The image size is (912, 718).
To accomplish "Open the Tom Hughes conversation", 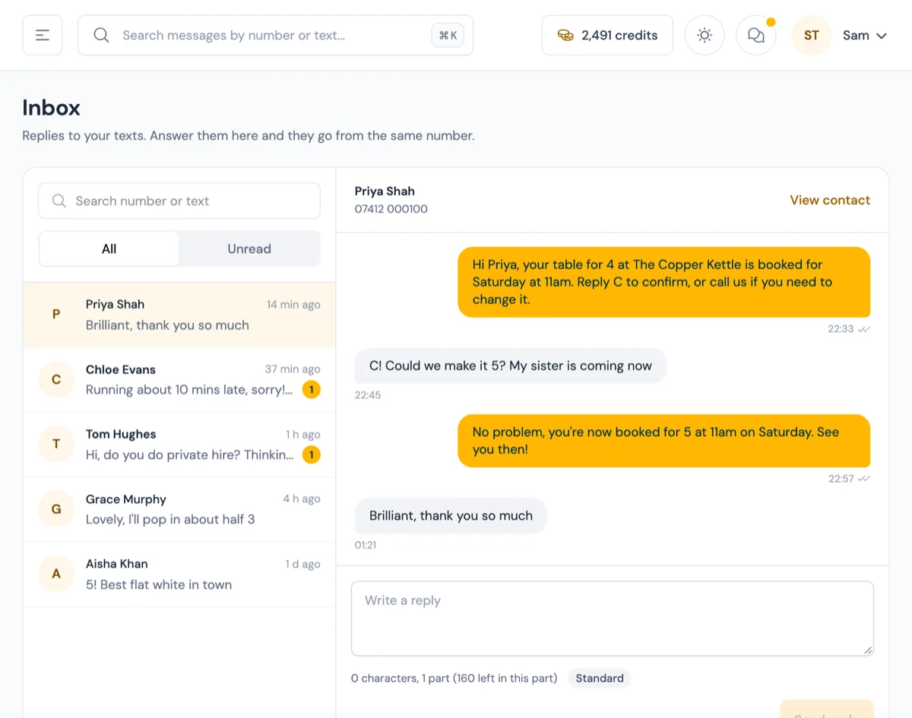I will click(179, 444).
